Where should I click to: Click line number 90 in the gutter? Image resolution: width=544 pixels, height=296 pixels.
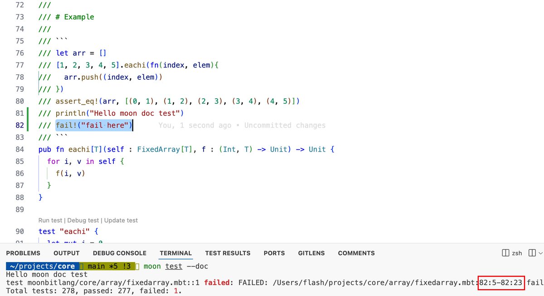click(x=19, y=231)
